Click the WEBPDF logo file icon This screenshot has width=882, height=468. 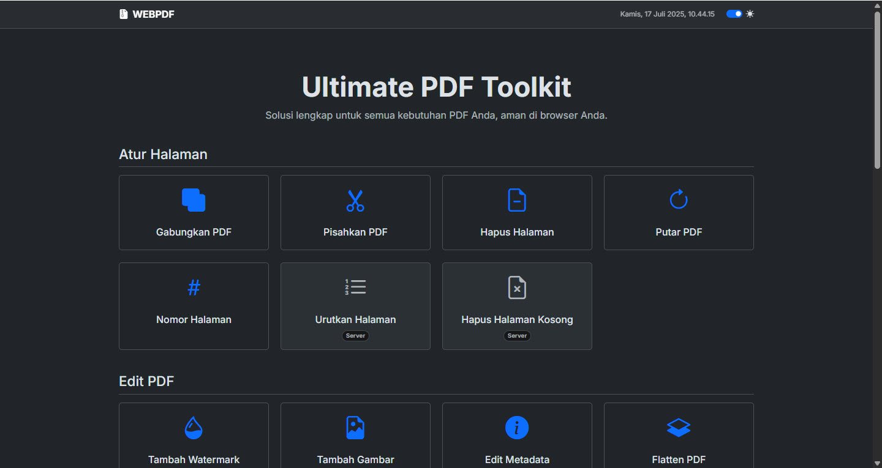click(124, 13)
